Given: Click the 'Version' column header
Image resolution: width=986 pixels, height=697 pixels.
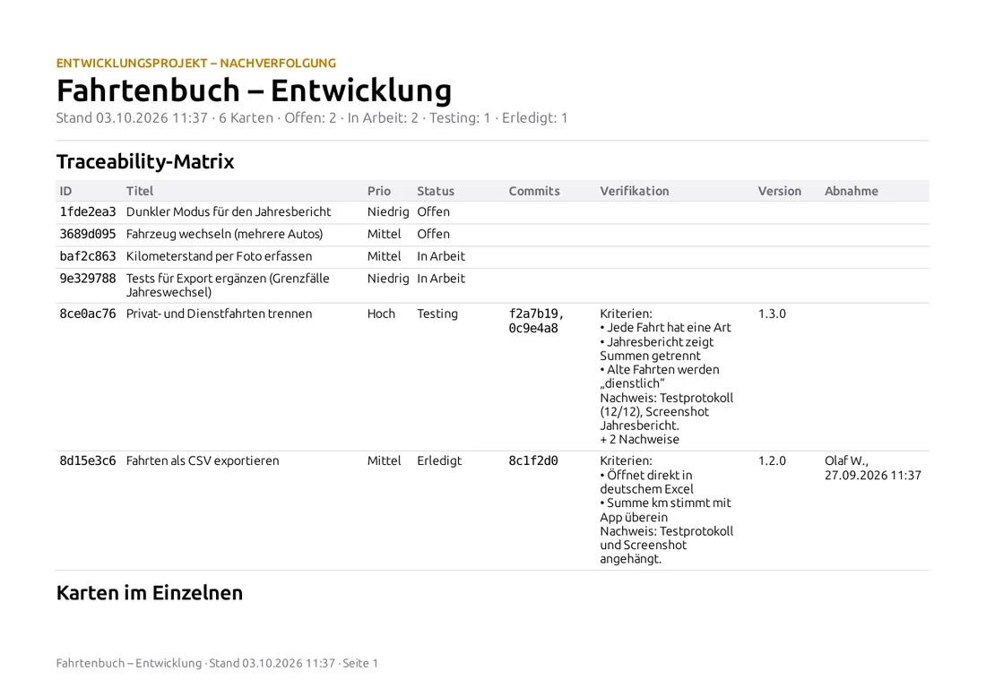Looking at the screenshot, I should (x=780, y=191).
